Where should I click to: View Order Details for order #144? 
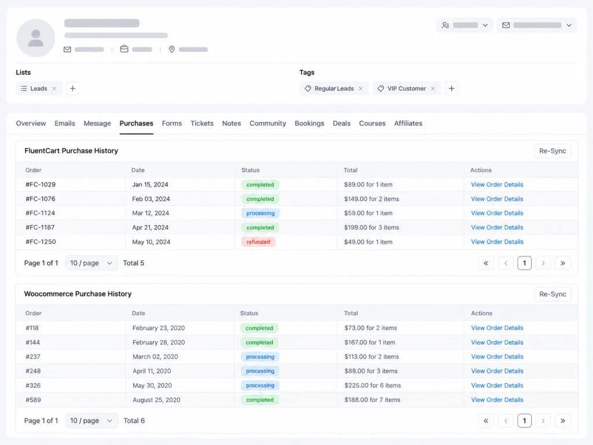pyautogui.click(x=497, y=342)
